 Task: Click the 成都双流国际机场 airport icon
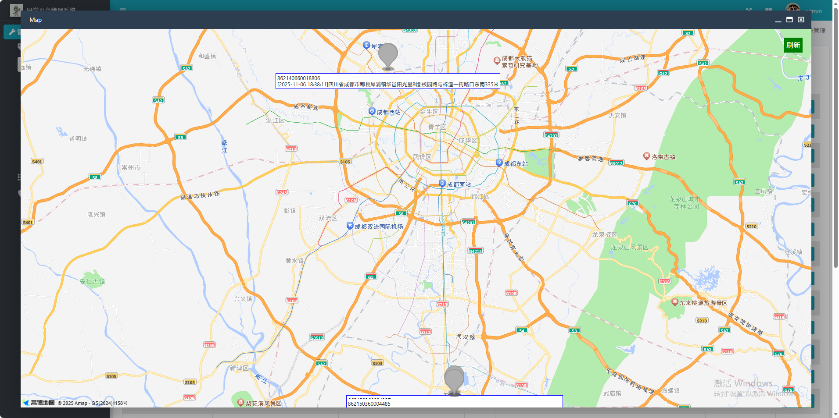point(350,226)
